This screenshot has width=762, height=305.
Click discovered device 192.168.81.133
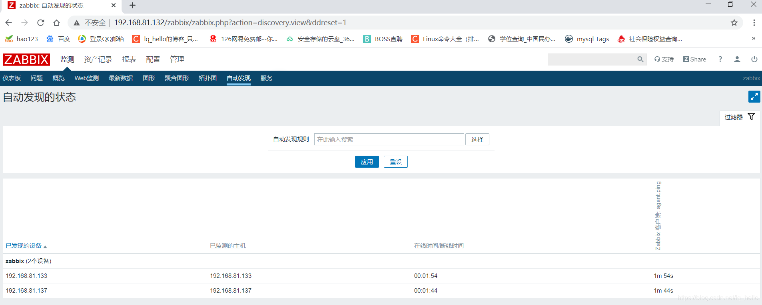pos(26,276)
